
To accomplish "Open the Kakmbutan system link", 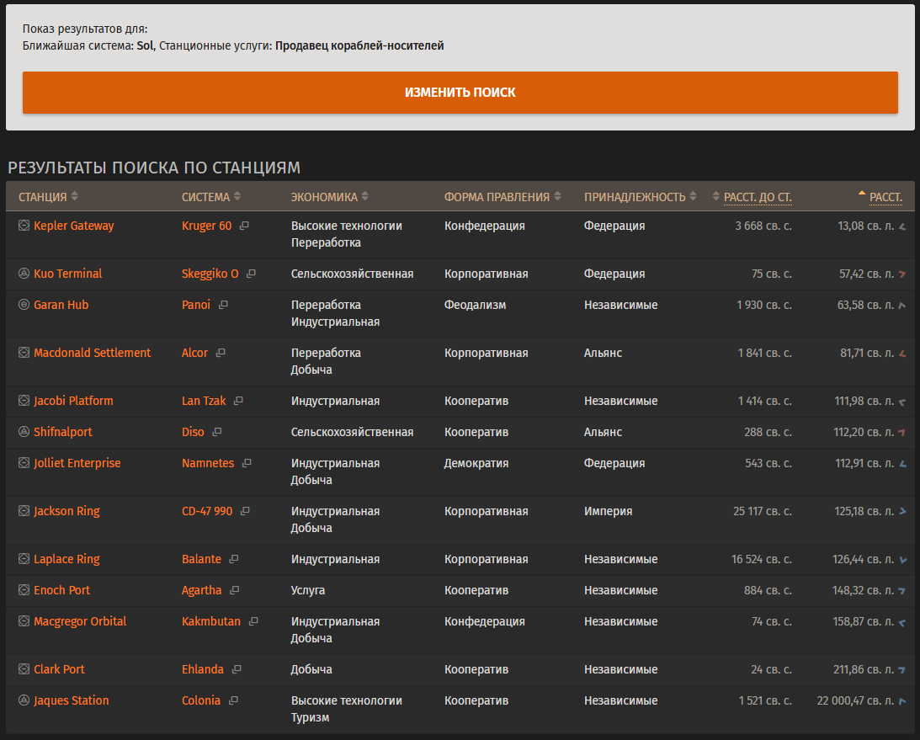I will pyautogui.click(x=211, y=621).
